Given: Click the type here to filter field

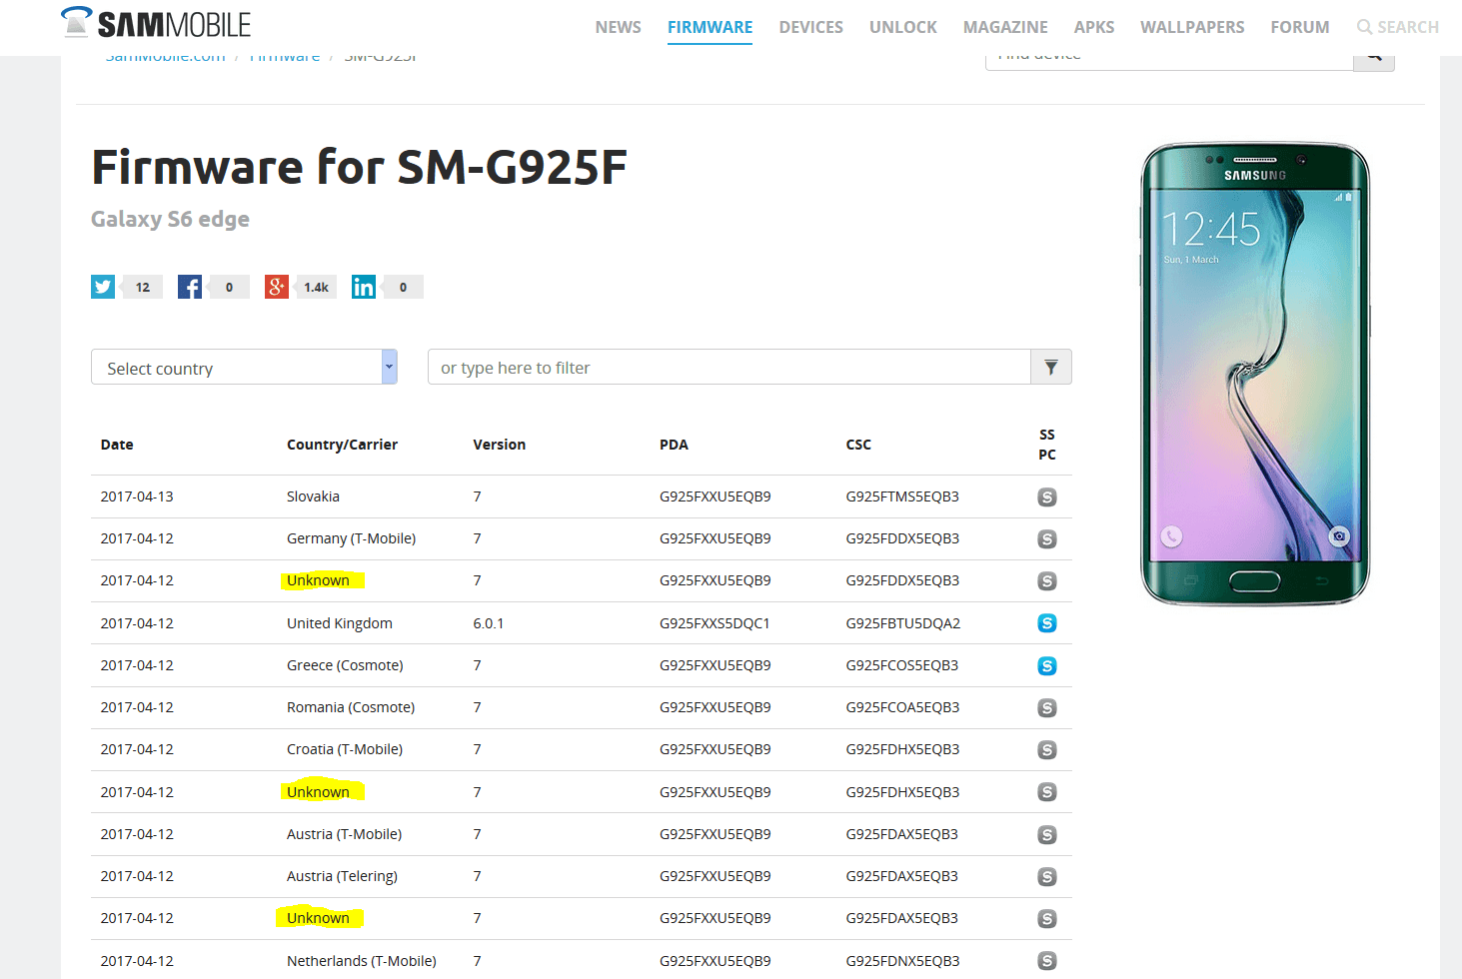Looking at the screenshot, I should (x=730, y=367).
